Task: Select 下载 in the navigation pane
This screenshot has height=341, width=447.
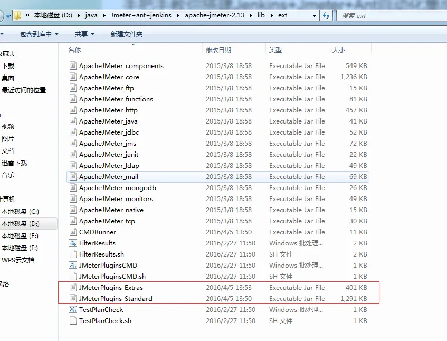Action: pyautogui.click(x=8, y=66)
